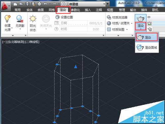This screenshot has width=165, height=124.
Task: Click 设置位置 location button
Action: point(64,17)
